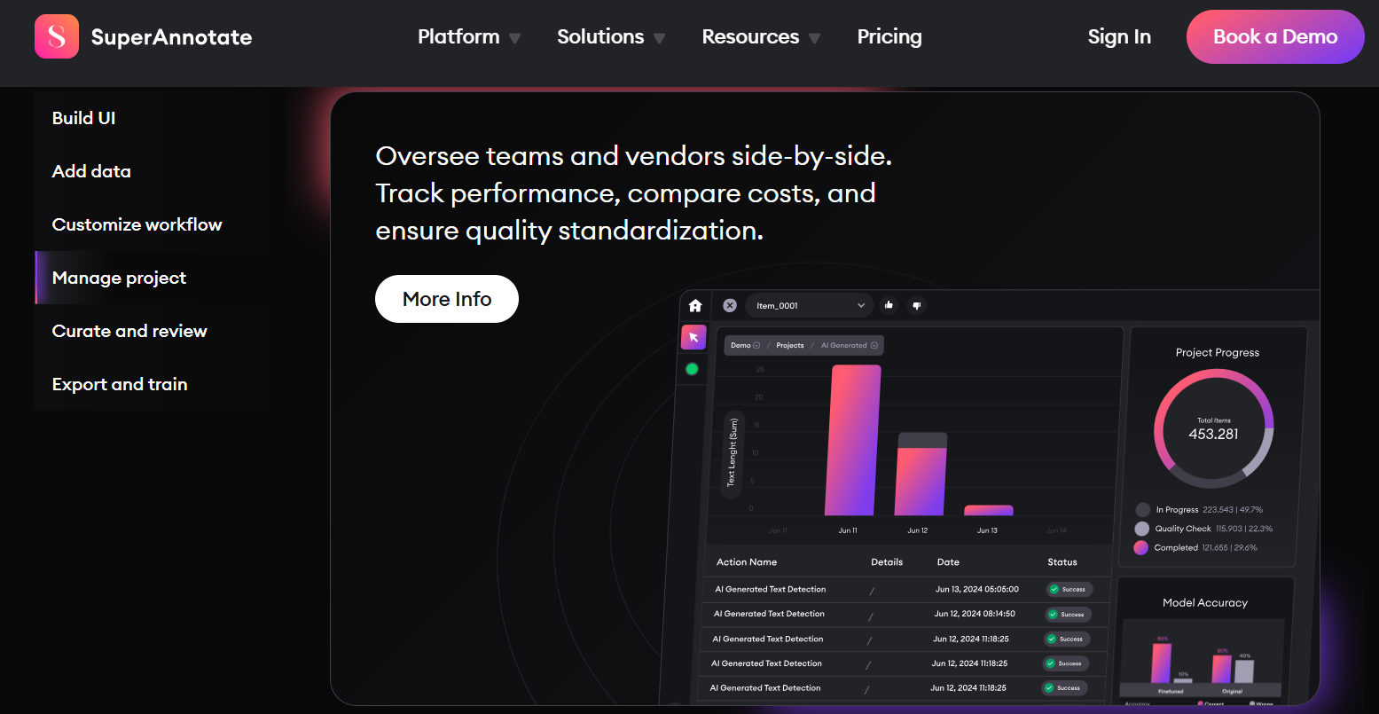Click the "Jun 13" axis label

tap(987, 530)
